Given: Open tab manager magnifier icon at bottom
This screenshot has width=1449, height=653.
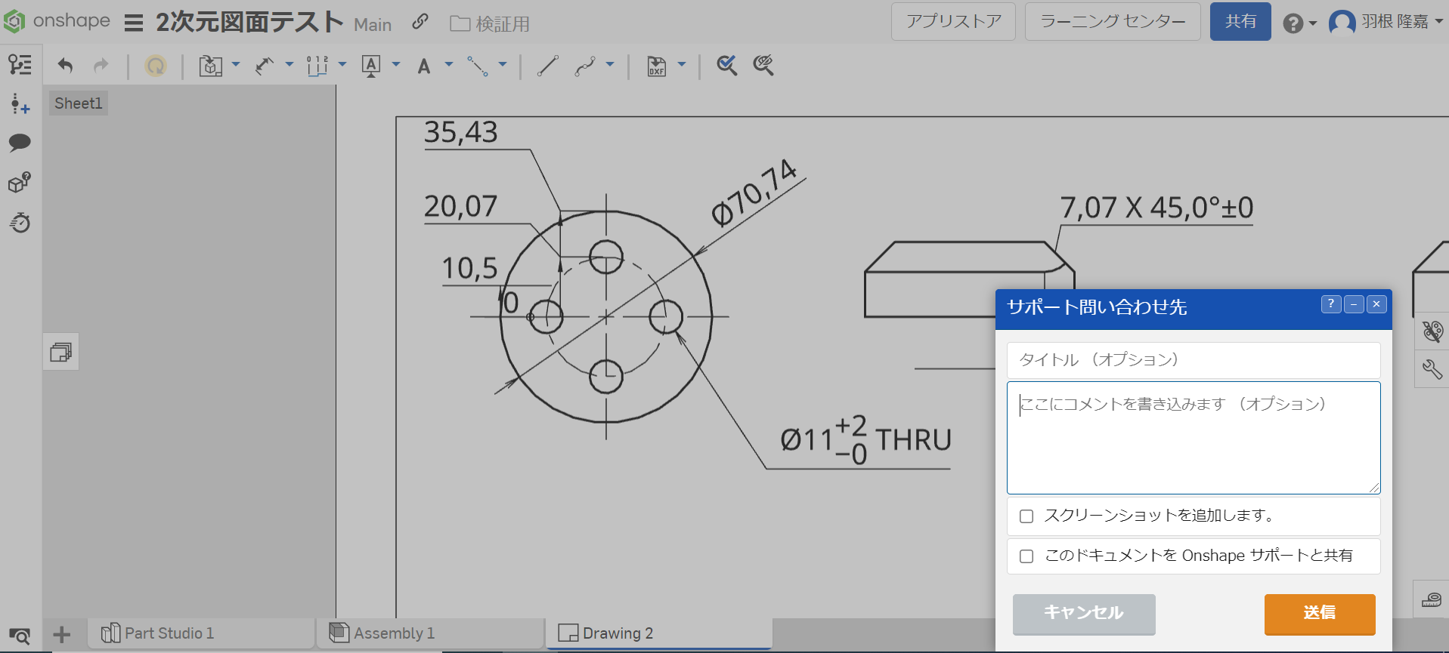Looking at the screenshot, I should pyautogui.click(x=20, y=636).
